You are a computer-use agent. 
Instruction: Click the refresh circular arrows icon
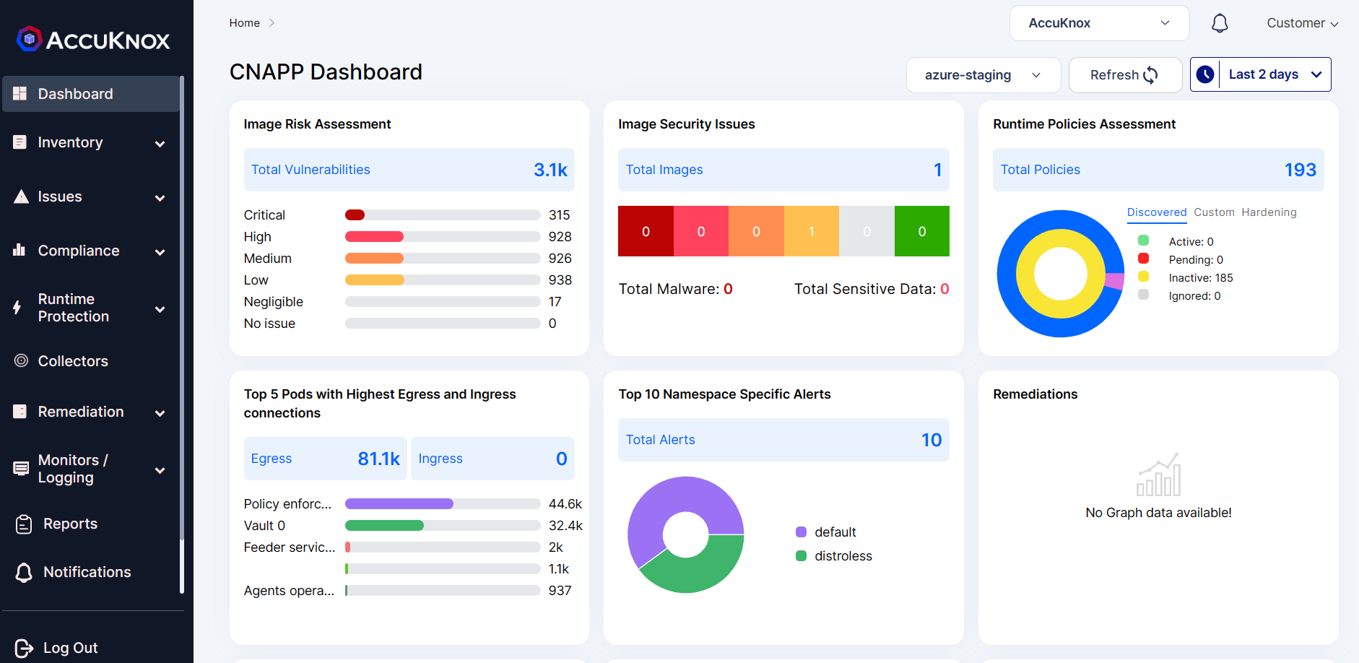click(1150, 75)
